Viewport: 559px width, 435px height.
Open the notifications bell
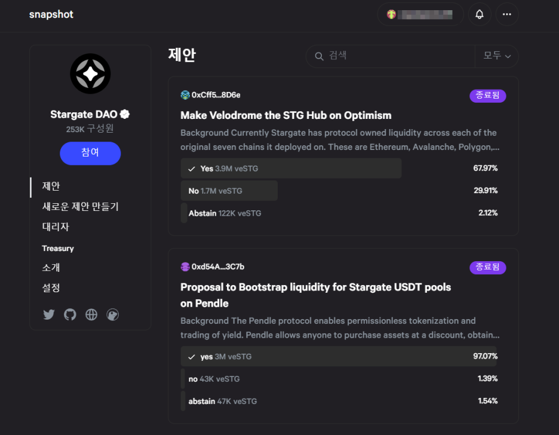tap(479, 14)
